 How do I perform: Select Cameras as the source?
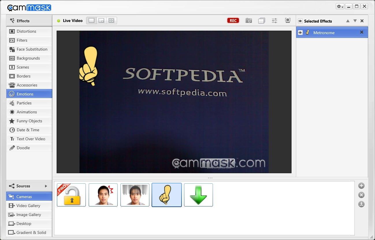click(x=29, y=196)
